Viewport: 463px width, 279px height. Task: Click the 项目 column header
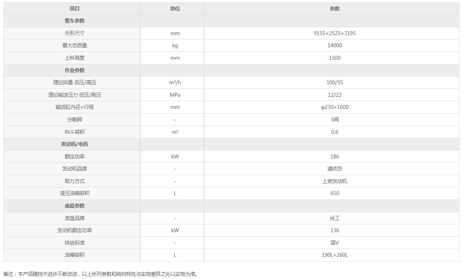(75, 9)
